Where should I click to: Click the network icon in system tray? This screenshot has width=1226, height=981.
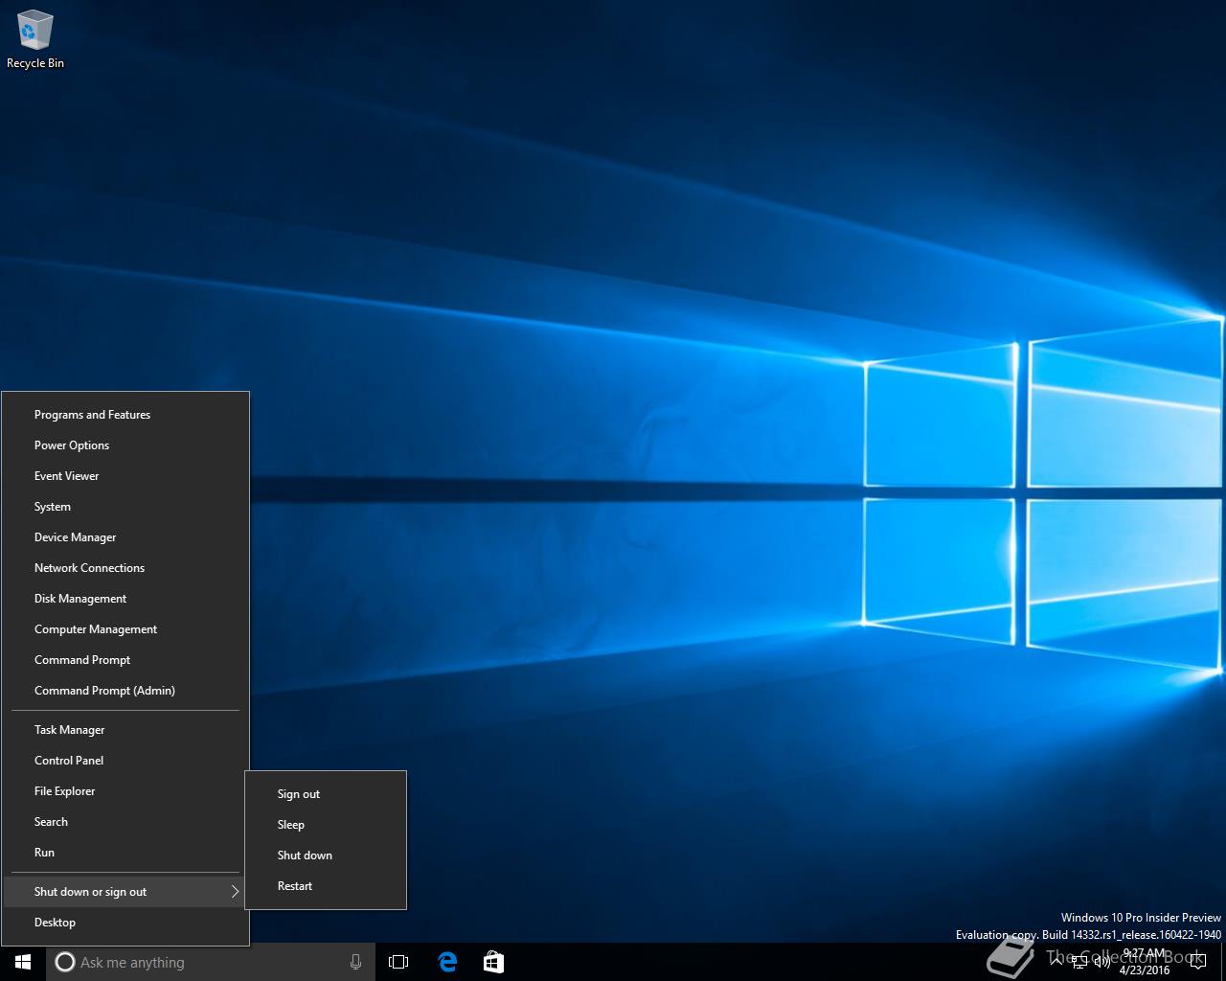(1080, 962)
